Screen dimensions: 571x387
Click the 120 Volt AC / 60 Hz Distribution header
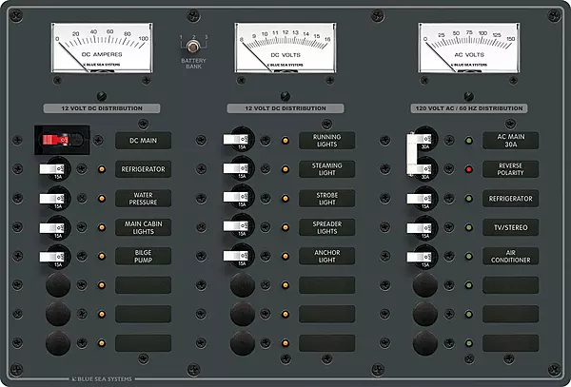click(466, 108)
